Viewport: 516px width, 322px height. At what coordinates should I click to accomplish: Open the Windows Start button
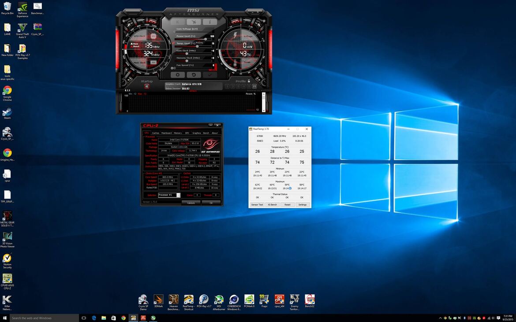4,318
